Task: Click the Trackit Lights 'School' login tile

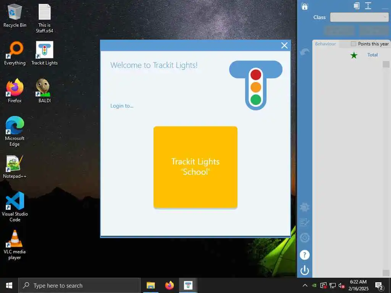Action: click(x=195, y=167)
